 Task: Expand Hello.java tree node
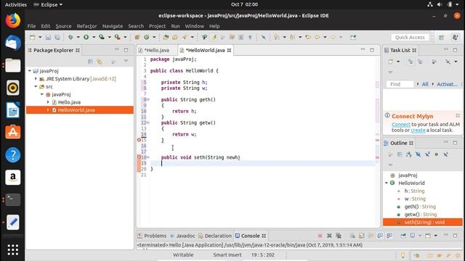coord(48,102)
